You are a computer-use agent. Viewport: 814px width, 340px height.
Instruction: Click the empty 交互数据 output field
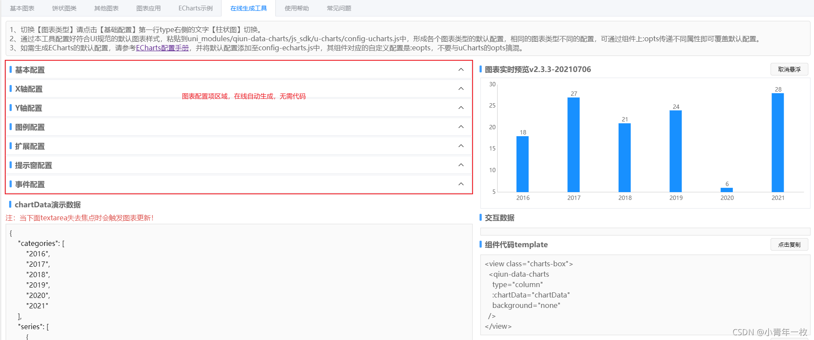[x=645, y=232]
